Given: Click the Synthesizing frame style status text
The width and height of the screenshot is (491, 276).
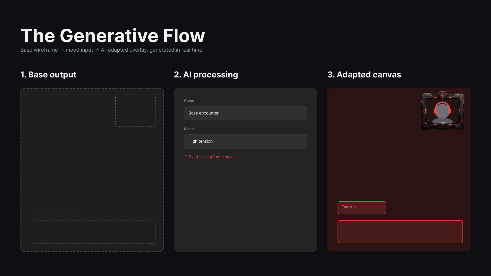Looking at the screenshot, I should (x=211, y=157).
